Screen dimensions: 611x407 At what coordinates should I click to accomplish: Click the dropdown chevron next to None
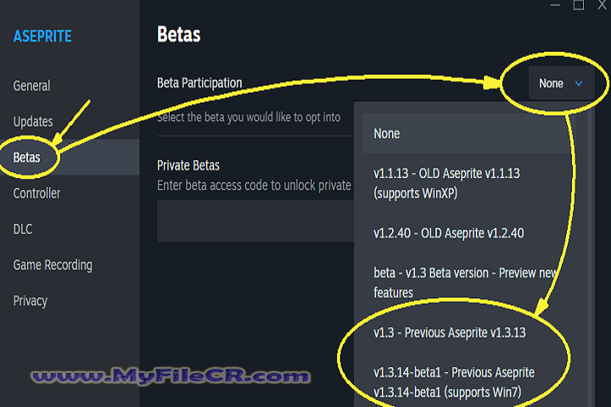pos(579,83)
